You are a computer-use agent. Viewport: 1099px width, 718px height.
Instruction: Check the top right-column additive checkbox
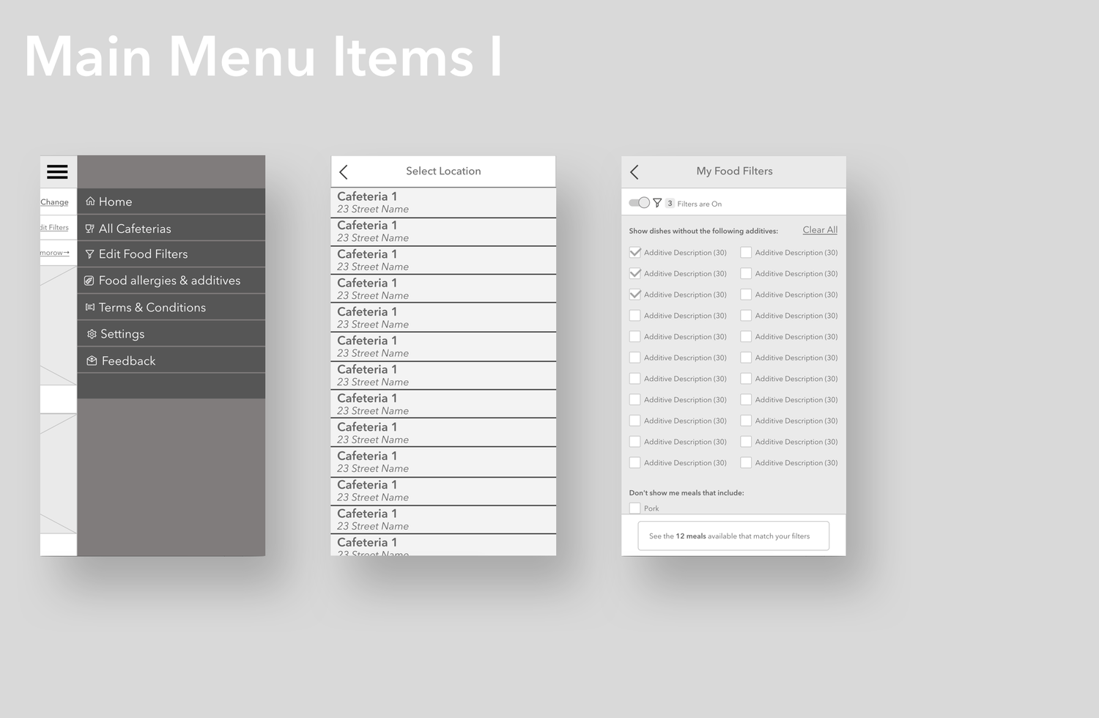point(746,253)
